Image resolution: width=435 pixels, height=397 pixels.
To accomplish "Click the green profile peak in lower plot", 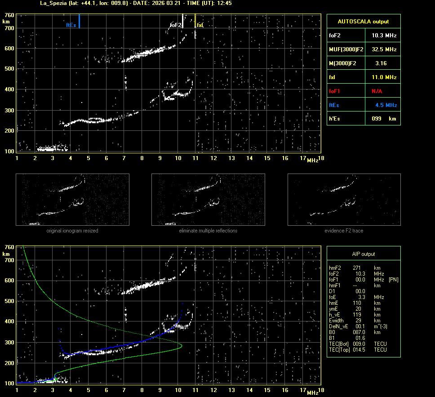I will tap(181, 346).
